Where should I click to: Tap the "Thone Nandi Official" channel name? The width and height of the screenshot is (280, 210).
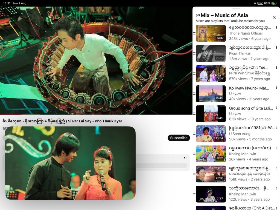point(246,33)
